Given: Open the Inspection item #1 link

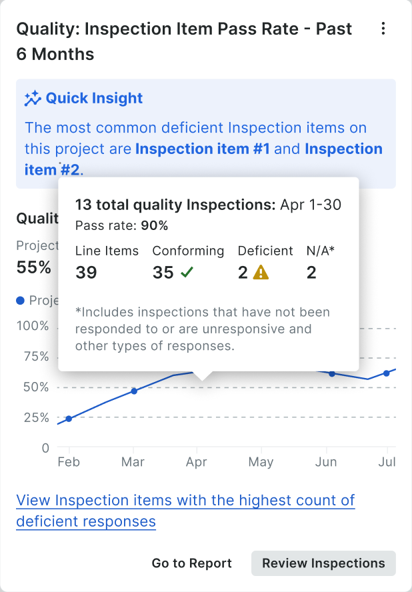Looking at the screenshot, I should (203, 149).
